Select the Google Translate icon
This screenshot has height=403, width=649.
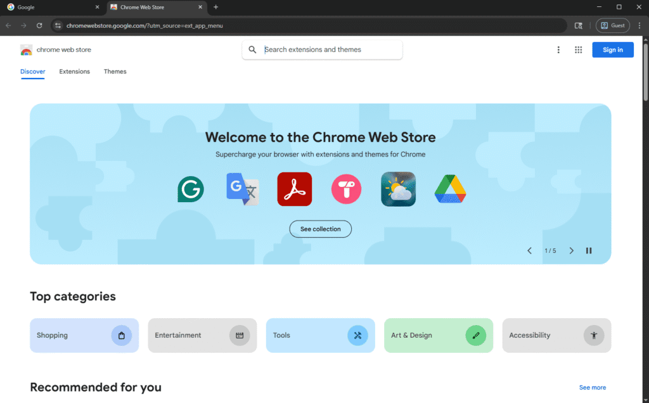click(242, 189)
